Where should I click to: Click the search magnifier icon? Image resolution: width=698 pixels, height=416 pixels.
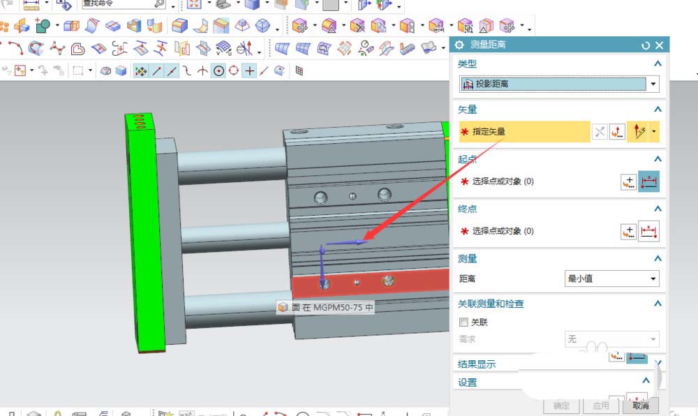pos(159,3)
